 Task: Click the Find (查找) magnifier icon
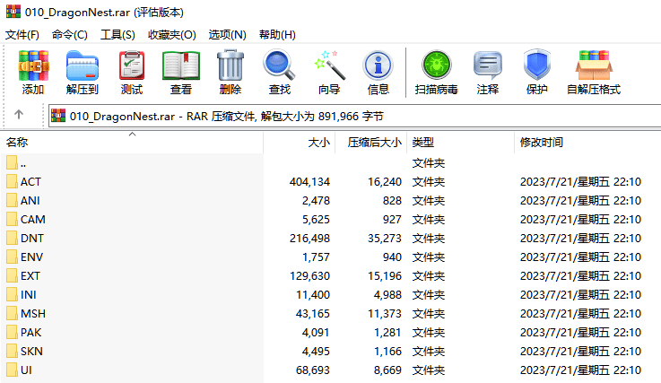tap(279, 65)
